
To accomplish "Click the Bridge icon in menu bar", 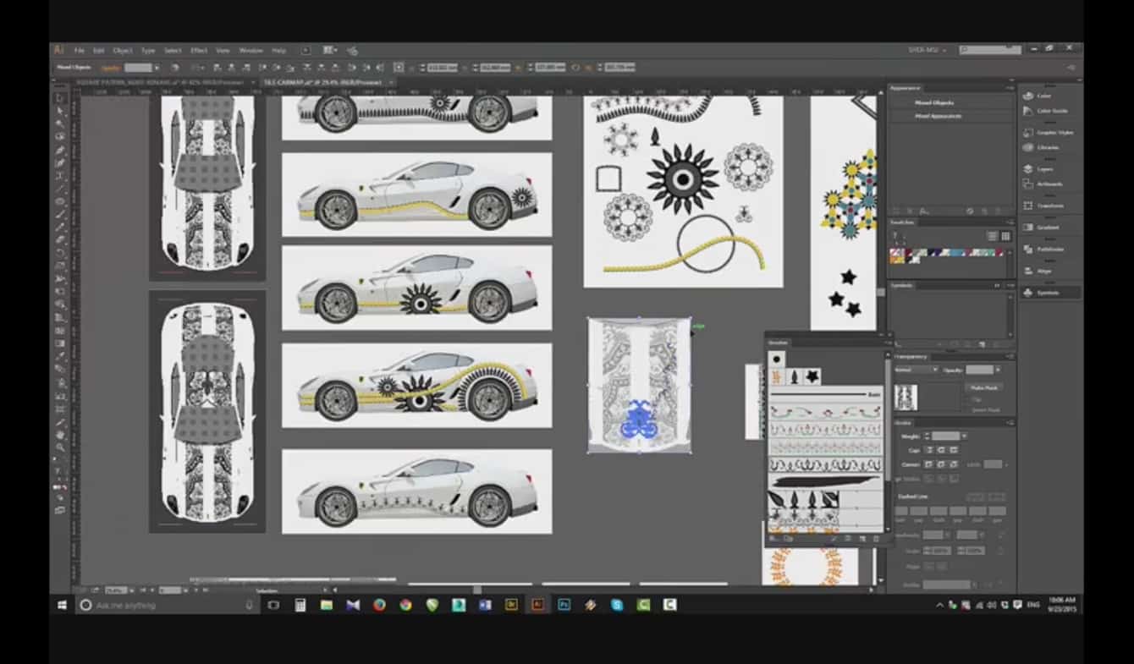I will coord(306,50).
